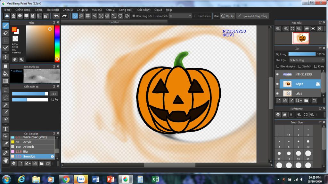The image size is (328, 184).
Task: Hide the NTH5192SS layer
Action: [277, 74]
